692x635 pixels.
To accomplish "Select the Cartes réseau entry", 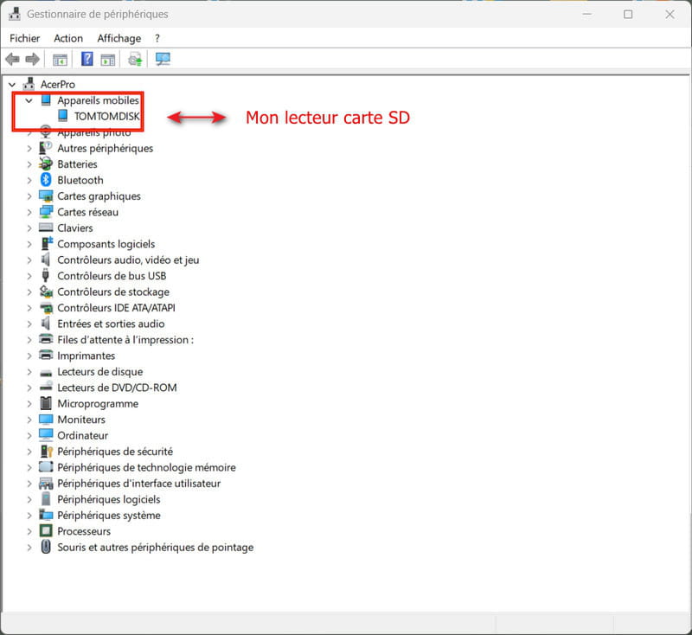I will (x=87, y=212).
